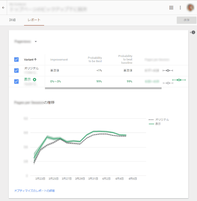Click the Probability to beat baseline header
Screen dimensions: 197x201
(125, 59)
